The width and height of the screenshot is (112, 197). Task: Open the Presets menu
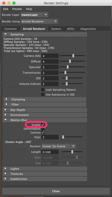(17, 9)
